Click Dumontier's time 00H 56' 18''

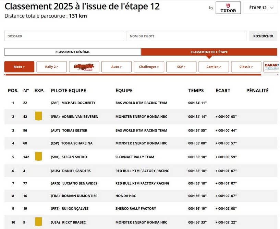[x=197, y=196]
